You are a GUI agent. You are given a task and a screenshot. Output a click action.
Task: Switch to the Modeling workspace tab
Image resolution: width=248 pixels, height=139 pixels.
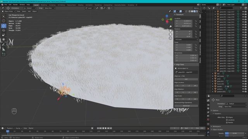[x=44, y=5]
